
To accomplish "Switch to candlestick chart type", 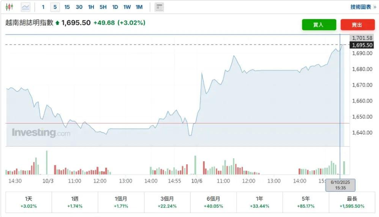I will (9, 7).
